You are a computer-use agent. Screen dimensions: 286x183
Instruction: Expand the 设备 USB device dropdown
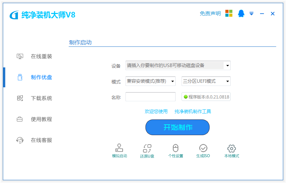click(x=178, y=65)
